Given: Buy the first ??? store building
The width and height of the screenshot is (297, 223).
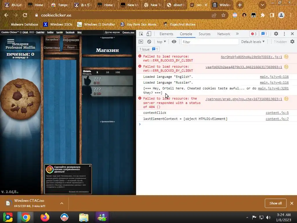Looking at the screenshot, I should pos(107,80).
